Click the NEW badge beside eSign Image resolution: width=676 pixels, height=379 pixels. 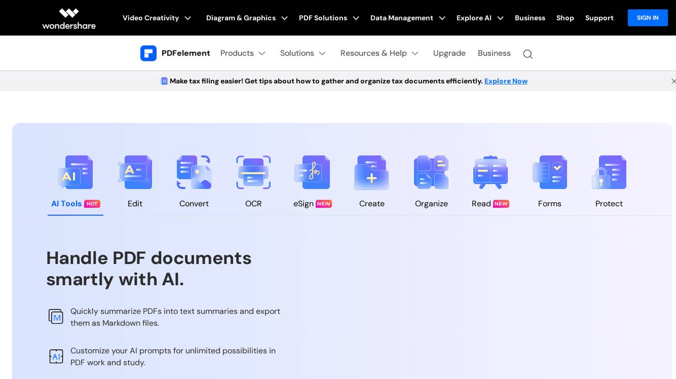[x=324, y=204]
